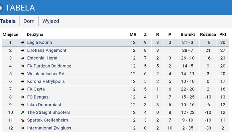The width and height of the screenshot is (232, 133).
Task: Click the Pkt column header
Action: coord(223,34)
